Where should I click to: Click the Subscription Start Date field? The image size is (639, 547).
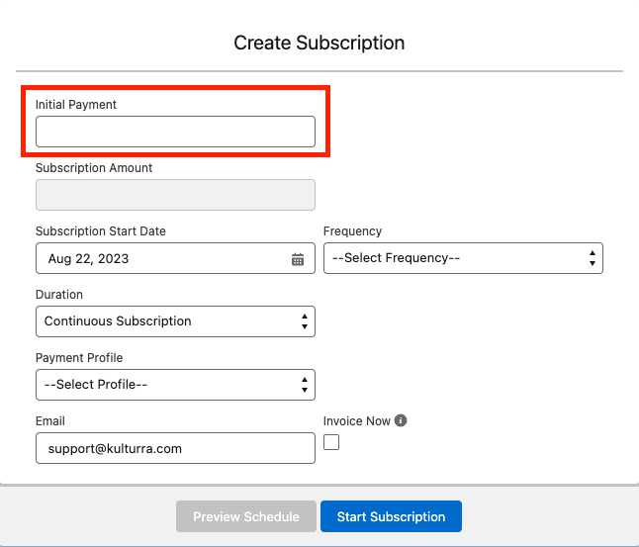163,259
